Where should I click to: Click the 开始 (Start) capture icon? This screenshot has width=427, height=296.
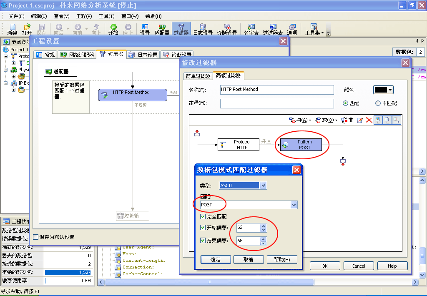pyautogui.click(x=113, y=29)
